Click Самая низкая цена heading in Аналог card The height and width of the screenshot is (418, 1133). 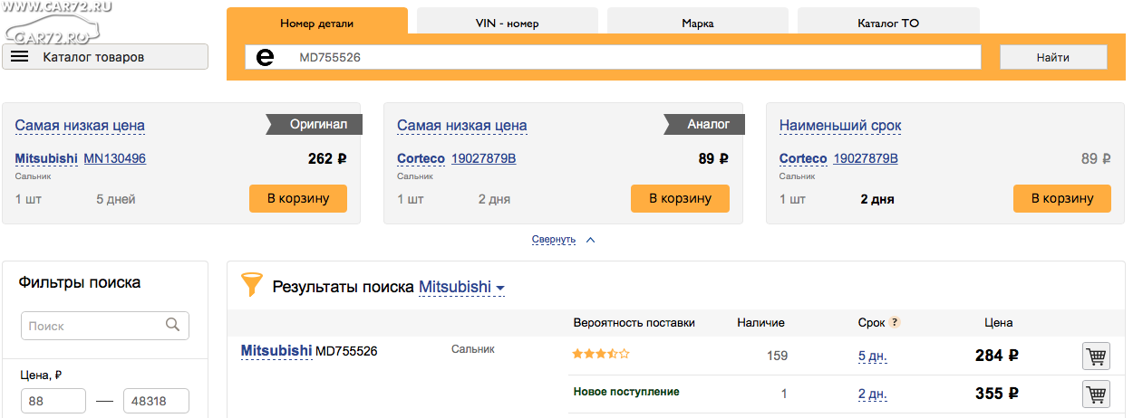462,126
